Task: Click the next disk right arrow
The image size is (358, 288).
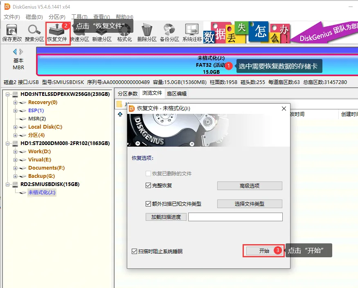Action: click(x=21, y=52)
